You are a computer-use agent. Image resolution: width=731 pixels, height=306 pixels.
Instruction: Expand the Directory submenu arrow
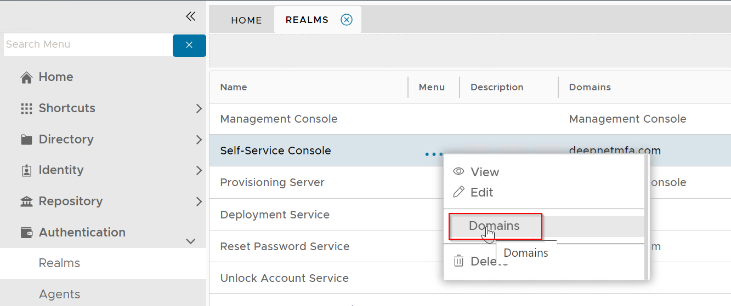(x=199, y=140)
